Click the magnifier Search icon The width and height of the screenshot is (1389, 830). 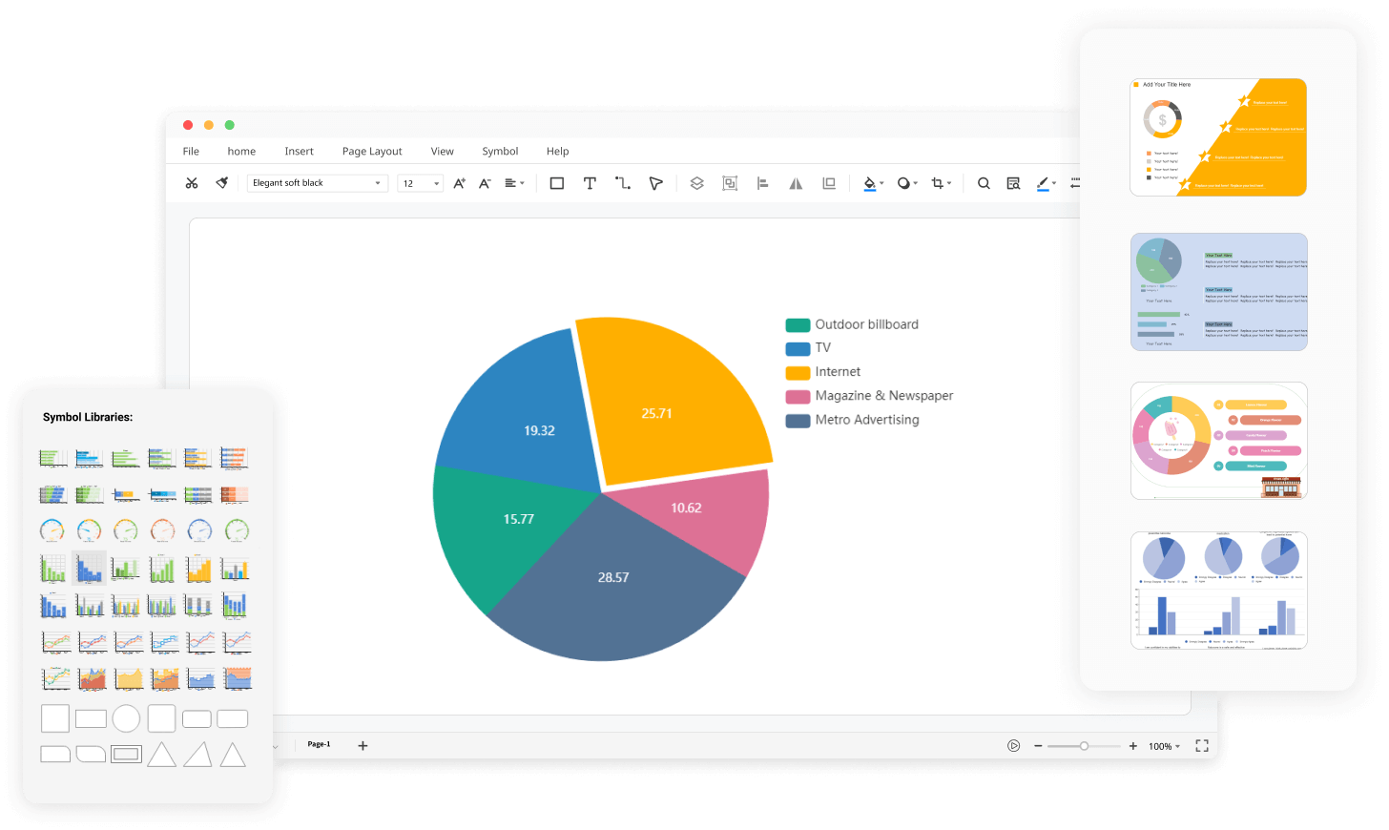tap(984, 183)
